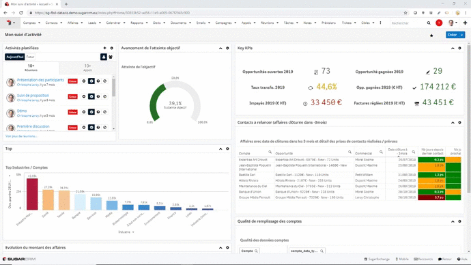Search the Compte column in contacts table
The image size is (471, 265).
click(x=270, y=152)
